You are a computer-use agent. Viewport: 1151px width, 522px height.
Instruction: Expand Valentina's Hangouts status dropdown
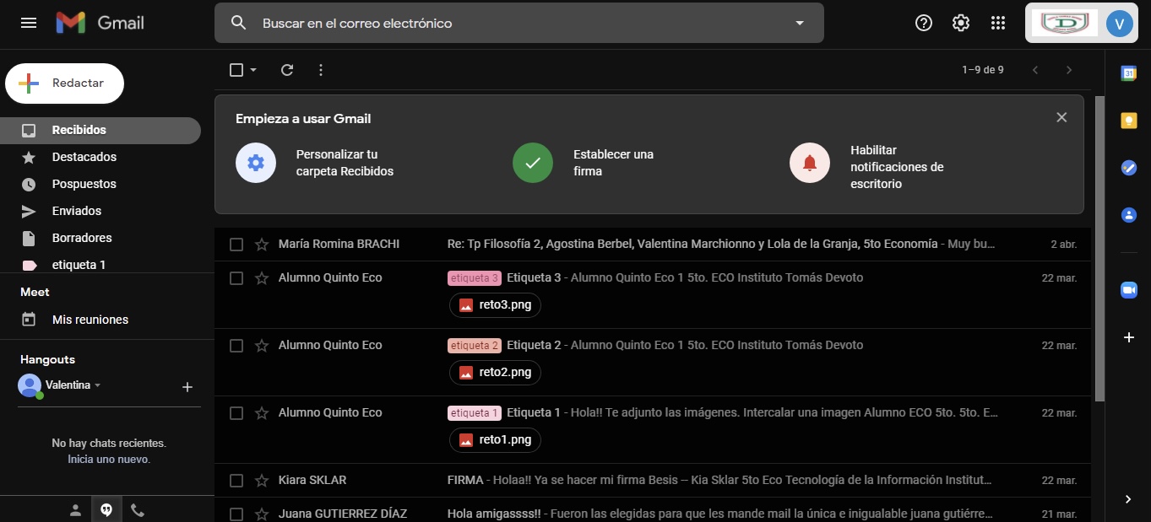point(97,385)
